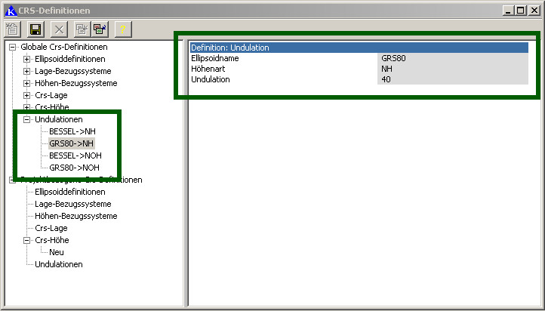Select the BESSEL->NH undulation entry
The height and width of the screenshot is (311, 545).
pyautogui.click(x=72, y=131)
